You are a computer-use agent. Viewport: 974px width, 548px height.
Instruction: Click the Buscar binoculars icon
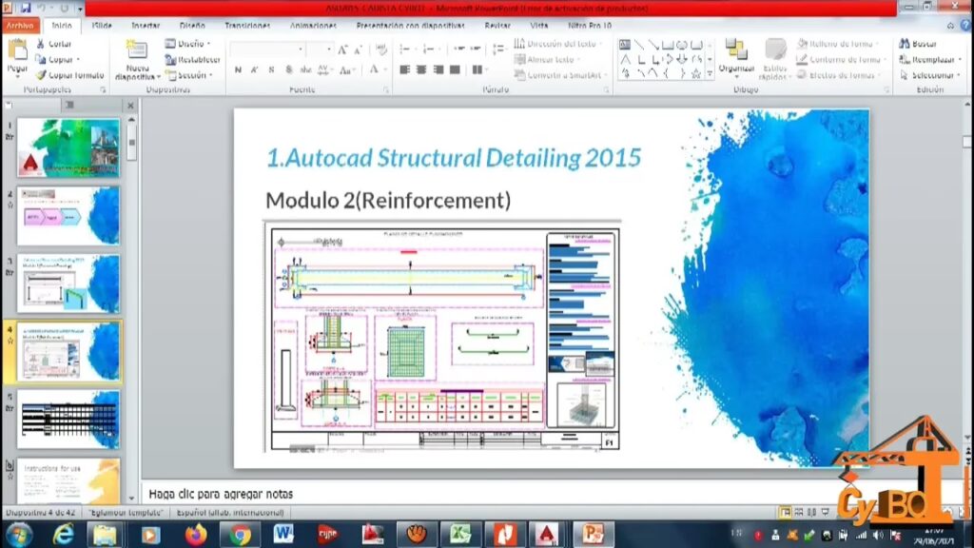903,44
